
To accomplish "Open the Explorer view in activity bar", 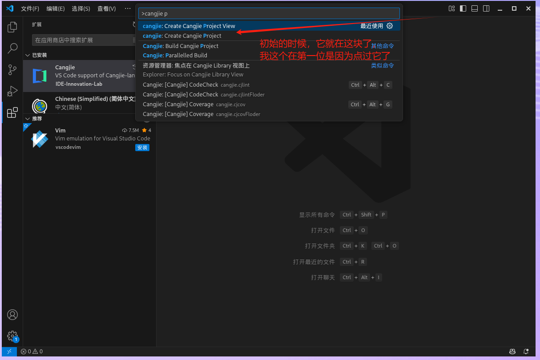I will point(12,27).
